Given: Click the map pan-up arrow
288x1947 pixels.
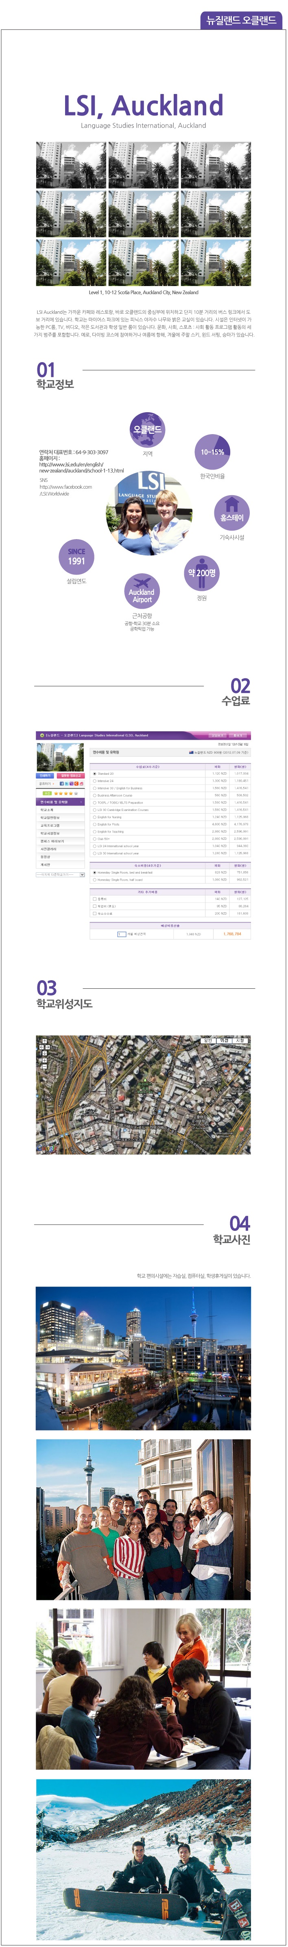Looking at the screenshot, I should [x=44, y=1041].
